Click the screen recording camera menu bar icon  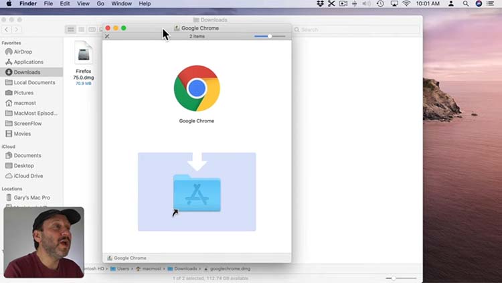click(343, 3)
